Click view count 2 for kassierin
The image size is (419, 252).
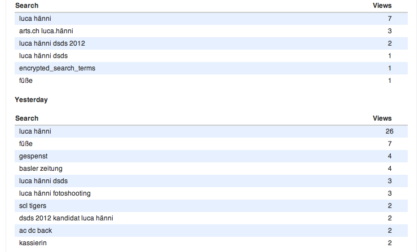(390, 243)
